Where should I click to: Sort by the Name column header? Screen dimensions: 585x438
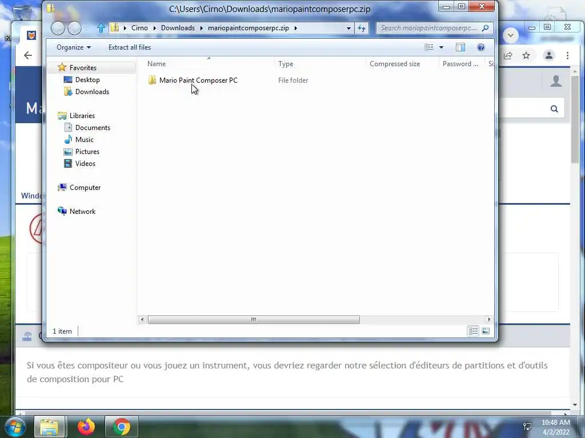157,64
